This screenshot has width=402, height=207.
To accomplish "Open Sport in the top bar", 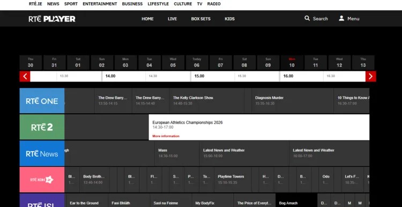I will click(x=71, y=4).
